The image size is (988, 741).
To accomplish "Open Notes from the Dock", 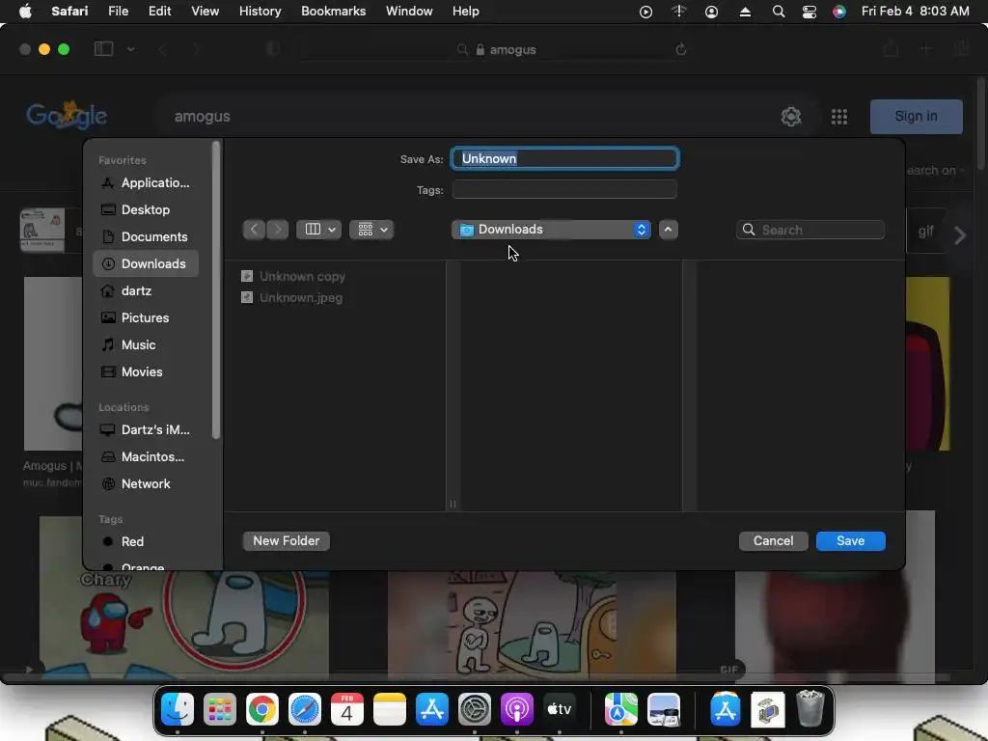I will point(390,709).
